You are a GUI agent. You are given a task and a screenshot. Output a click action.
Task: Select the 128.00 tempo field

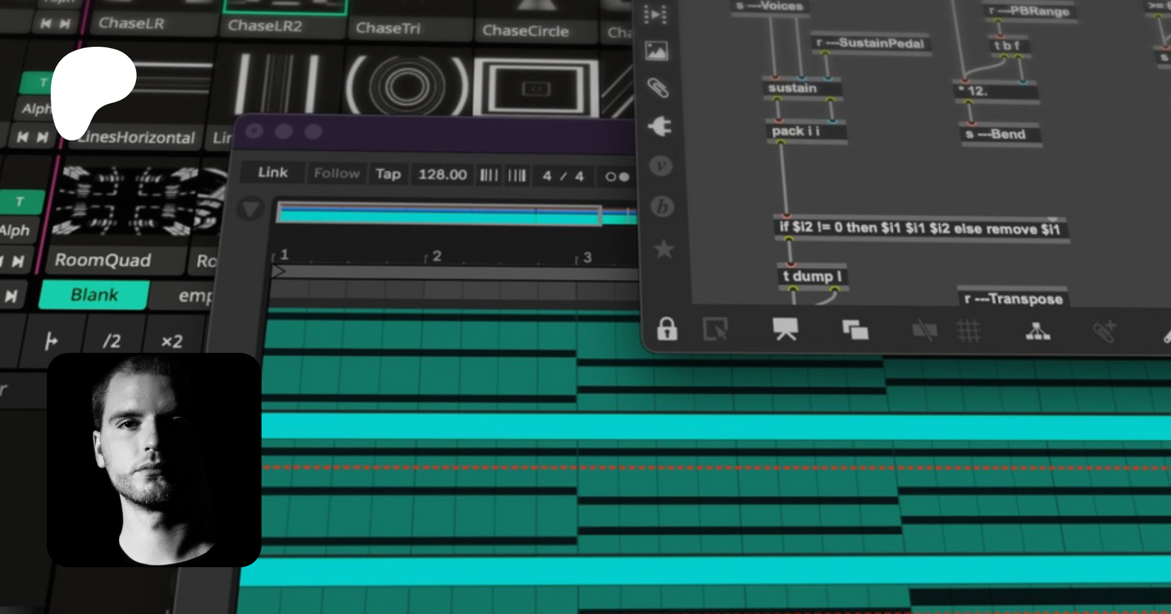pyautogui.click(x=442, y=175)
